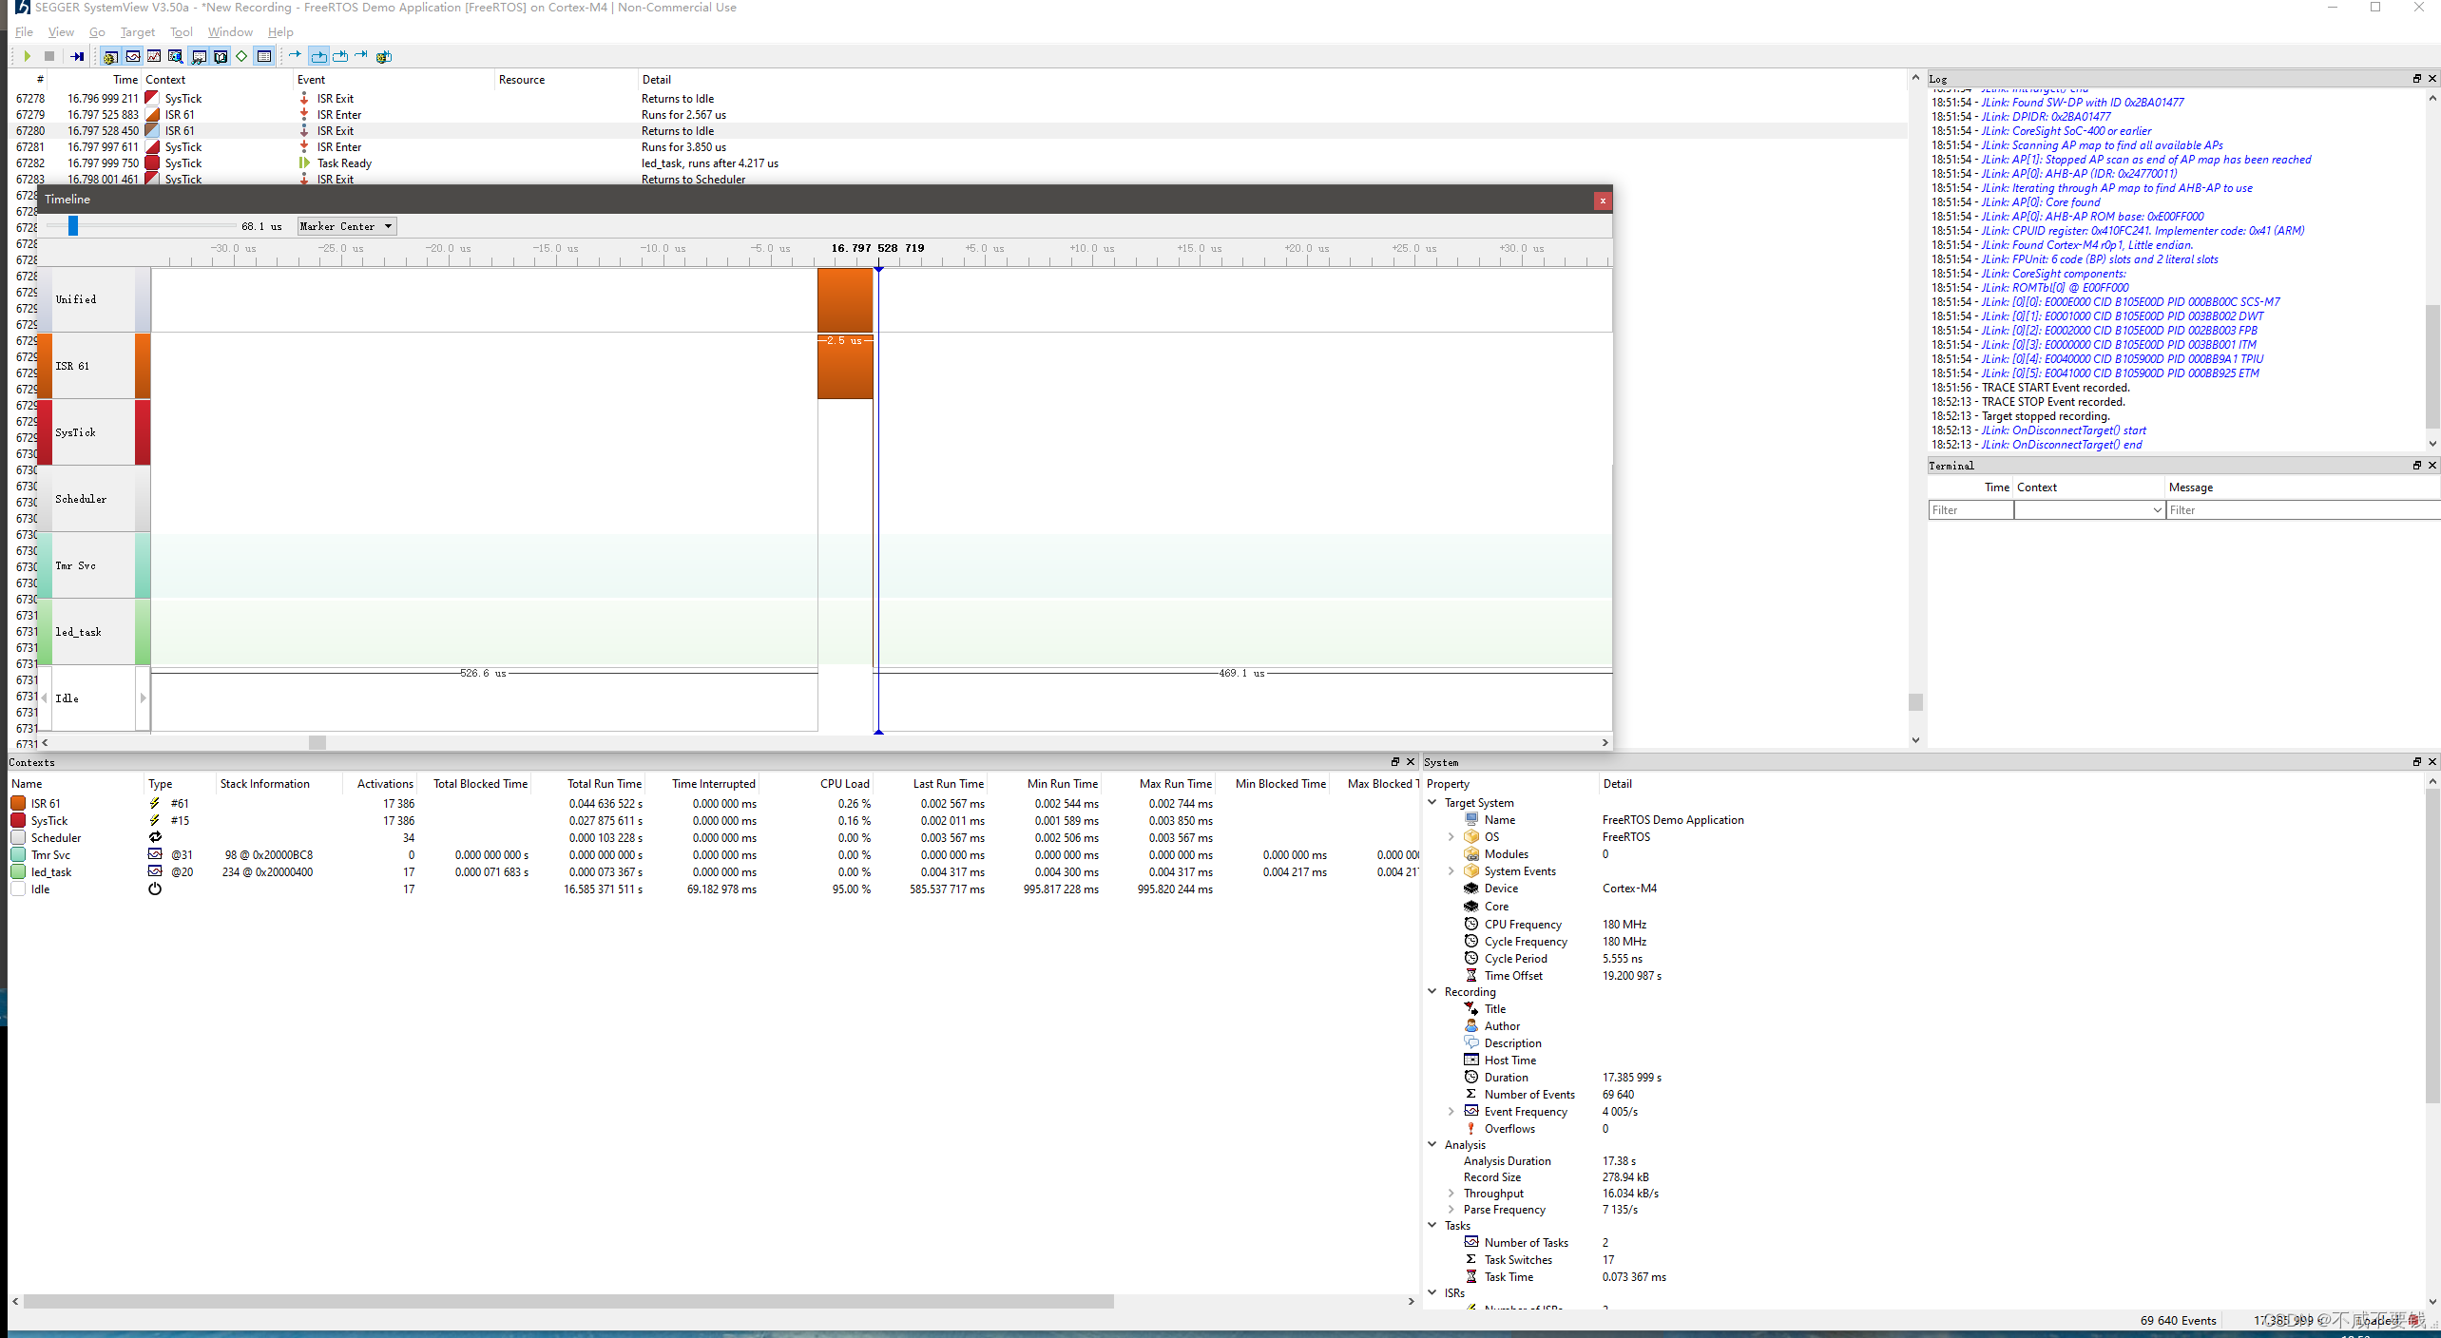The height and width of the screenshot is (1338, 2441).
Task: Float the Terminal panel
Action: tap(2416, 465)
